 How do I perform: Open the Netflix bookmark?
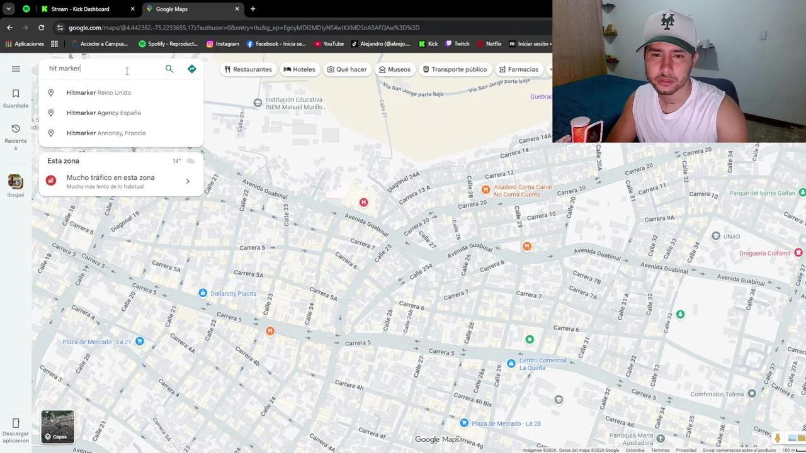pyautogui.click(x=489, y=44)
